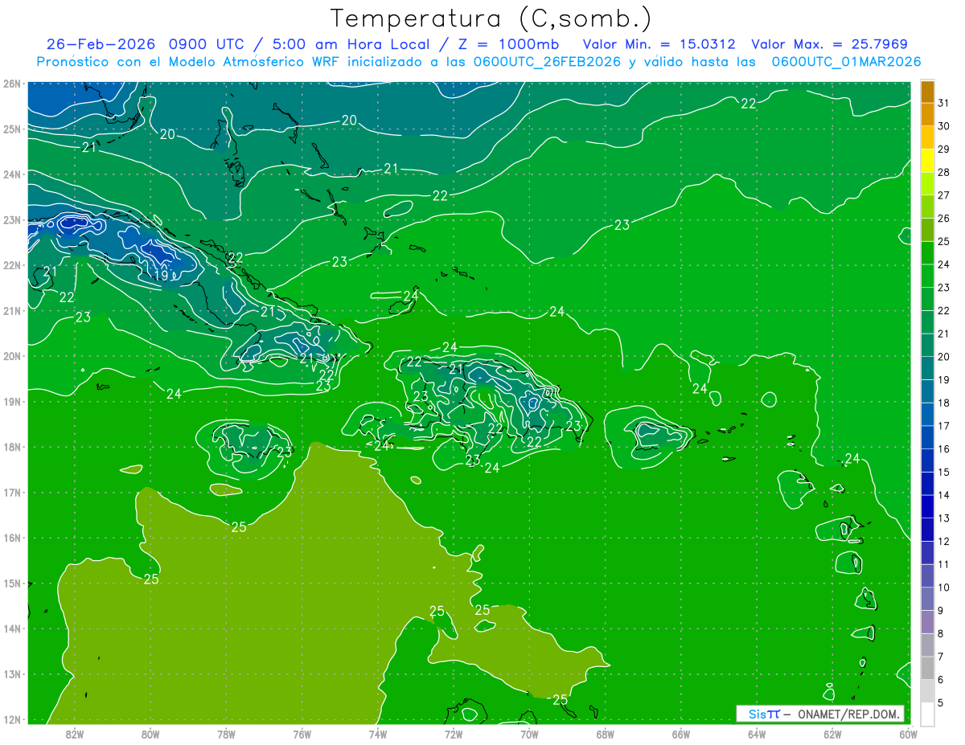Click the '0600UTC_01MAR2026' valid-until time

point(846,62)
